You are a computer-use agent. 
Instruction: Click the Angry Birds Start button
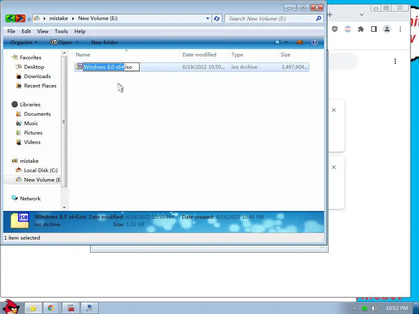10,307
